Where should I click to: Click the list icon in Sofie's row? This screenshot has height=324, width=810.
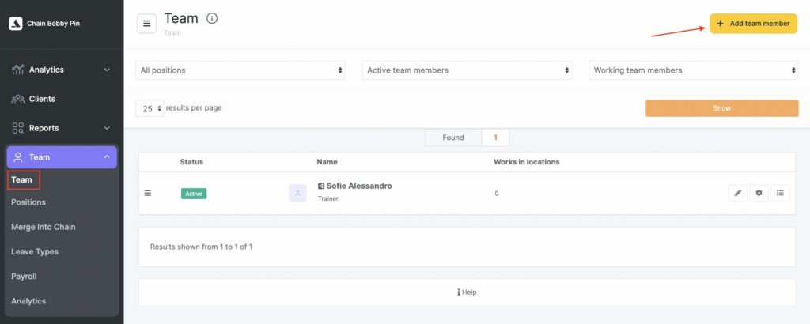[x=780, y=193]
